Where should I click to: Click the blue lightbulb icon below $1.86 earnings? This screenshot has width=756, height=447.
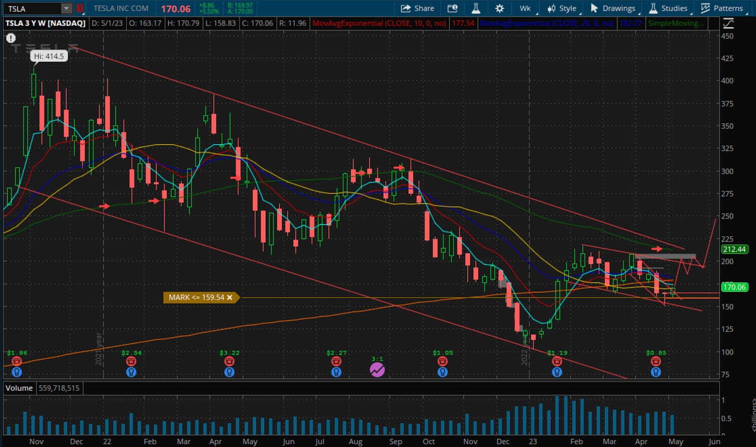(x=17, y=372)
